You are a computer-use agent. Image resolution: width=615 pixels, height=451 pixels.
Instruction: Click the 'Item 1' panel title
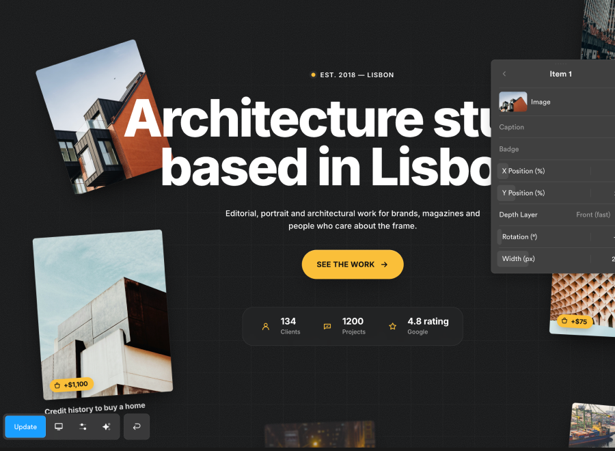coord(560,74)
